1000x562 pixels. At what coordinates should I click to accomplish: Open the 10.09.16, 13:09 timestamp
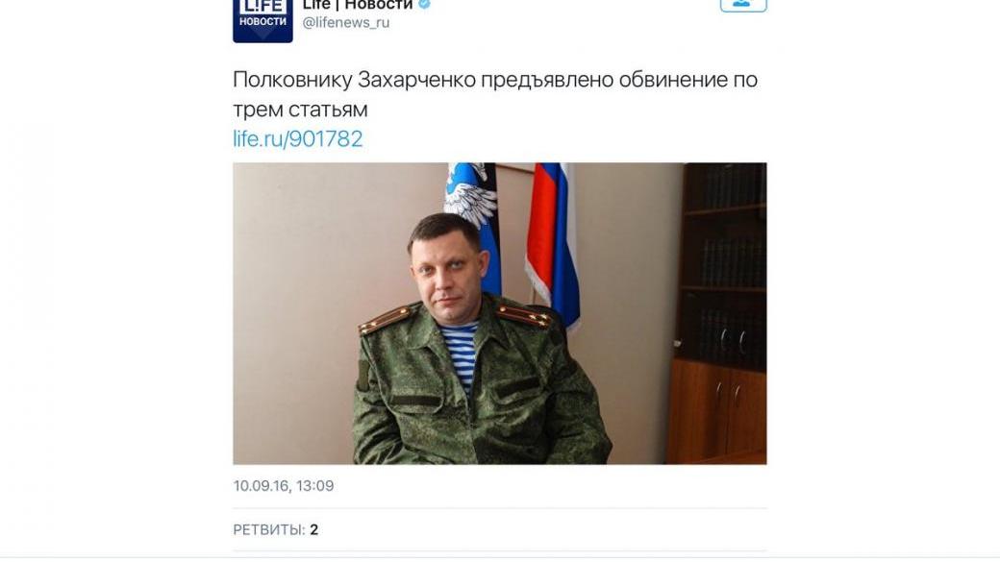pos(283,485)
